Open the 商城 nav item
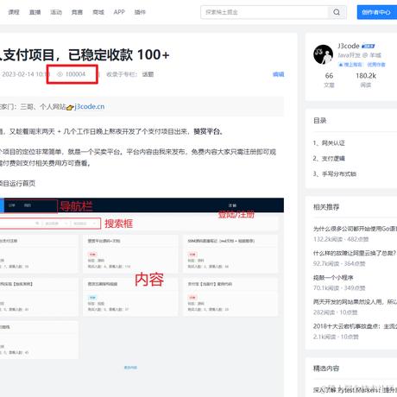Image resolution: width=397 pixels, height=397 pixels. [x=98, y=12]
